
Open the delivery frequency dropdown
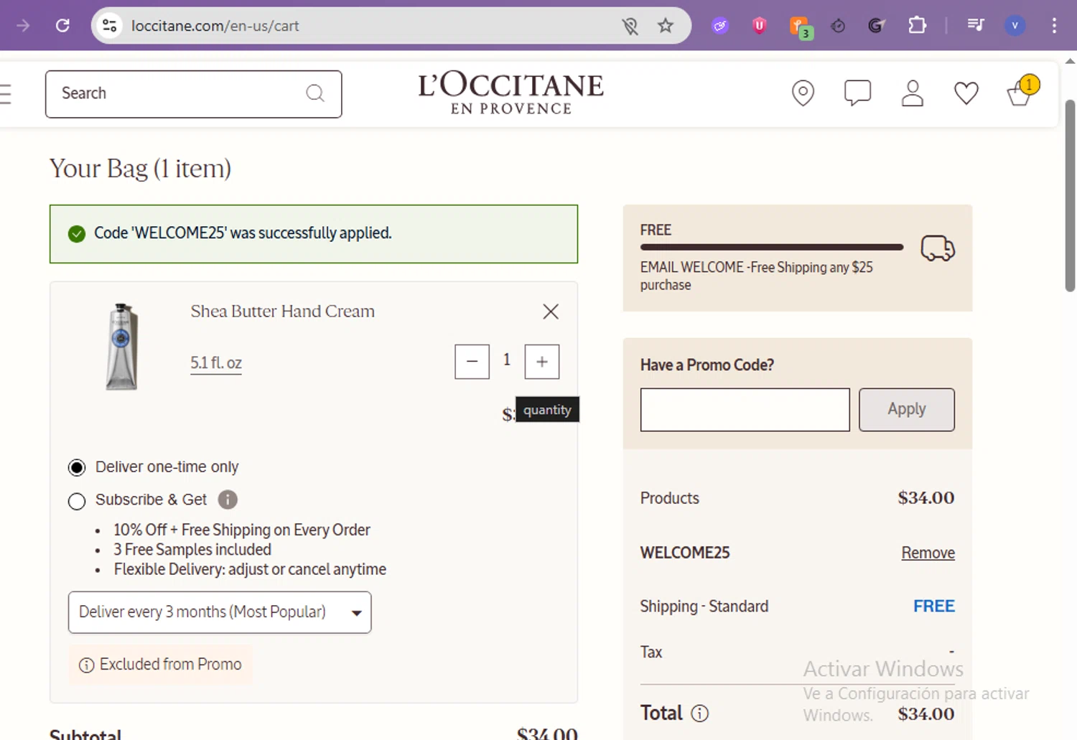(x=220, y=612)
